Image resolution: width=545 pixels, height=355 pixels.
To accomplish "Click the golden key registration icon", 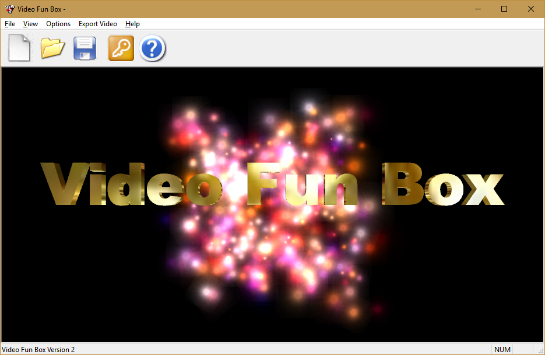I will tap(121, 48).
